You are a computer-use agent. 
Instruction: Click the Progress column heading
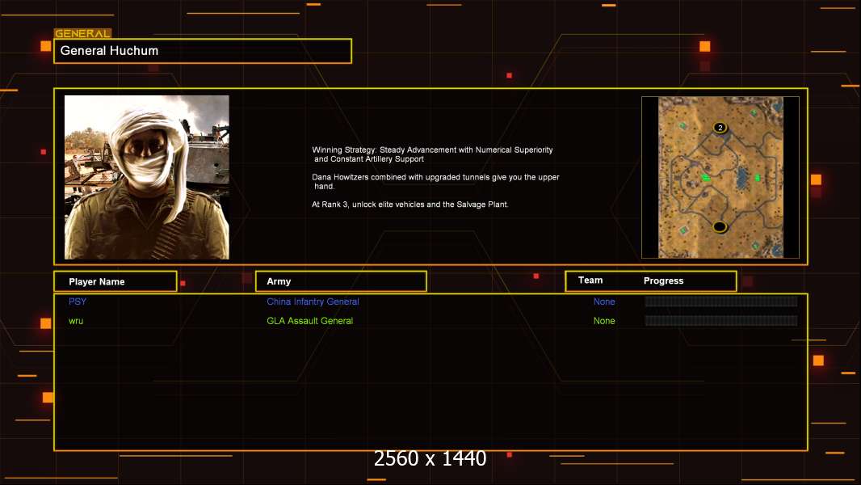tap(663, 280)
